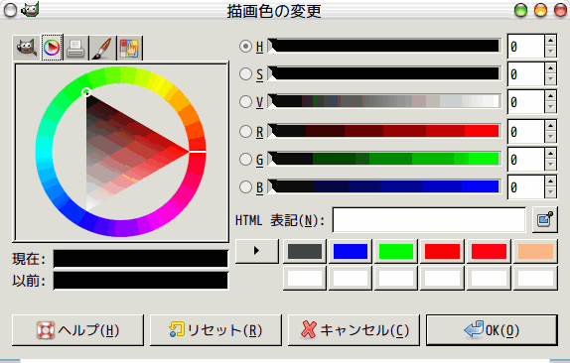This screenshot has height=363, width=570.
Task: Click the V value gradient slider
Action: [384, 101]
